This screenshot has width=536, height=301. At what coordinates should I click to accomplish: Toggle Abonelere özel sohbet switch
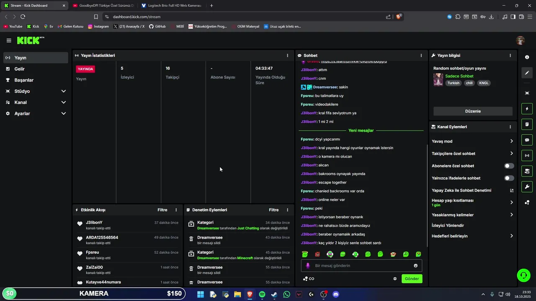click(509, 166)
